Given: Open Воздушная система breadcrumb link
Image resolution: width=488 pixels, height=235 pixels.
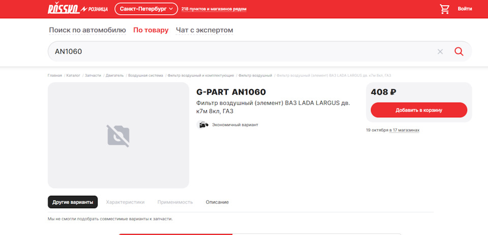Looking at the screenshot, I should pos(146,76).
